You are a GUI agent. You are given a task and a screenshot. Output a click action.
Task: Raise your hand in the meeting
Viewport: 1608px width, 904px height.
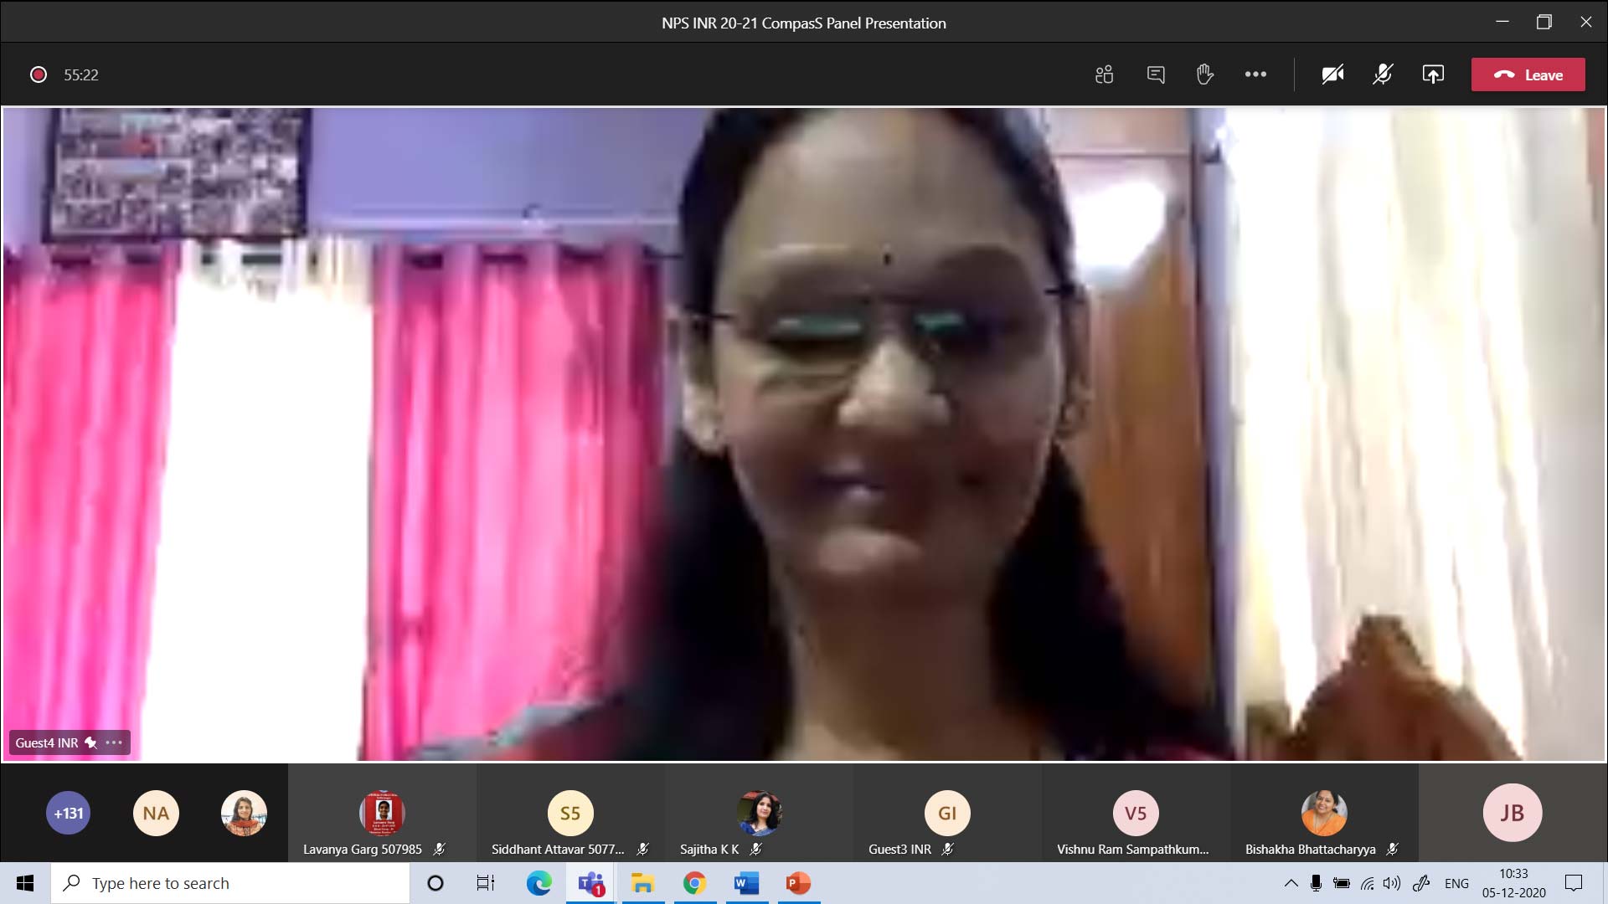1205,74
